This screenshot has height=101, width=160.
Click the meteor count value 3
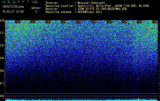(x=36, y=12)
